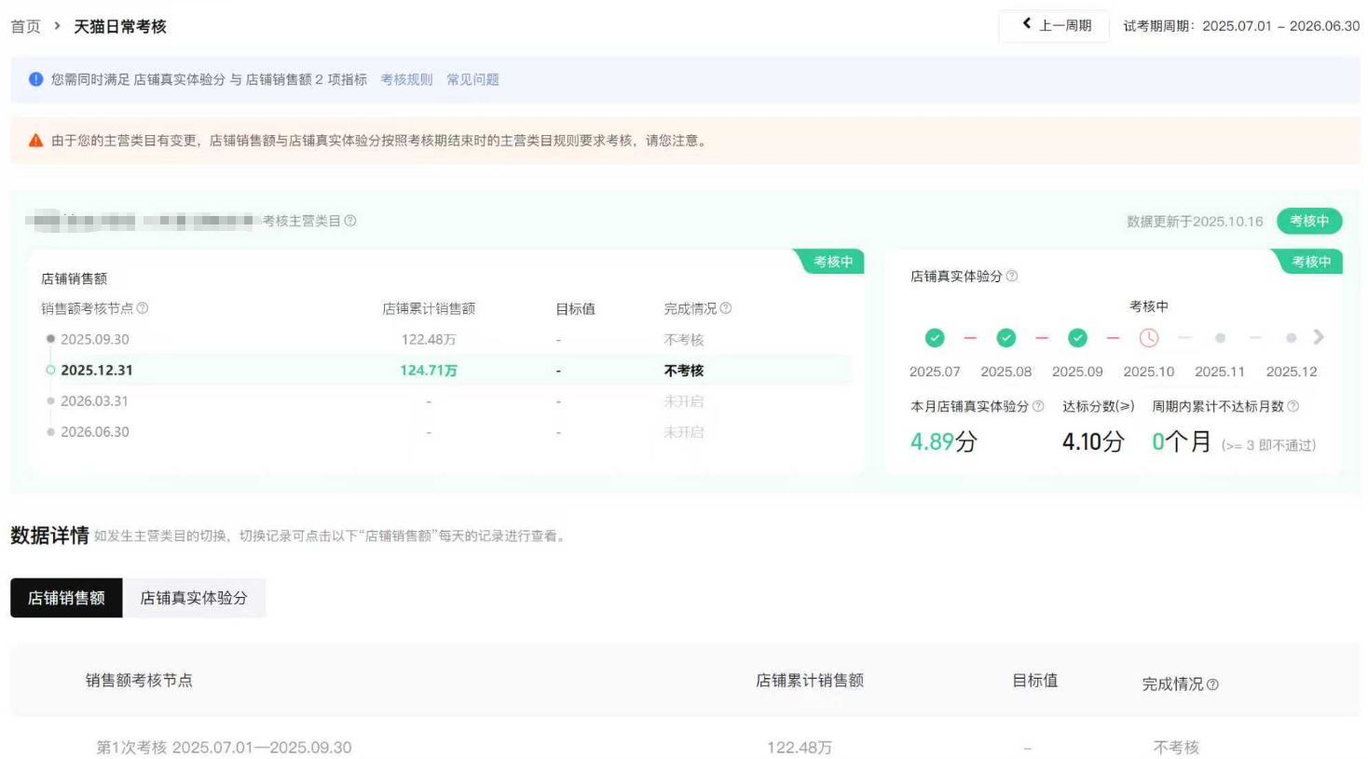Click help icon next to 本月店铺真实体验分
This screenshot has height=759, width=1368.
tap(1038, 406)
